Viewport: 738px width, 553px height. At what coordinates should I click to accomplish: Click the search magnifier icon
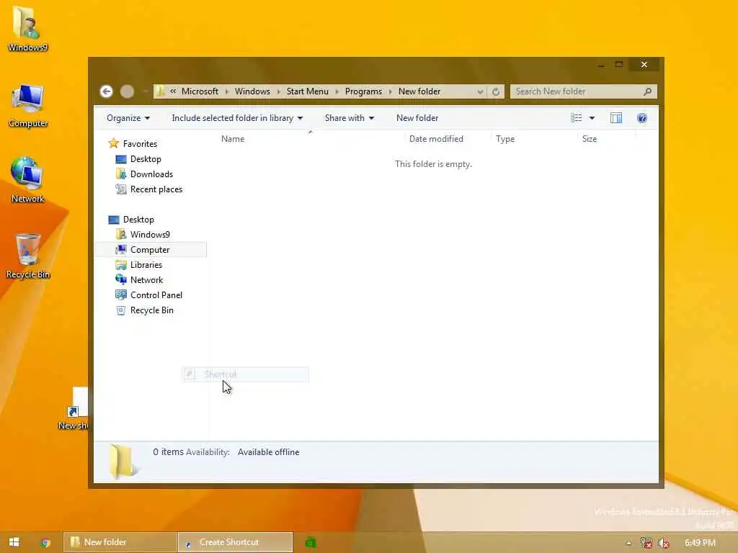648,91
